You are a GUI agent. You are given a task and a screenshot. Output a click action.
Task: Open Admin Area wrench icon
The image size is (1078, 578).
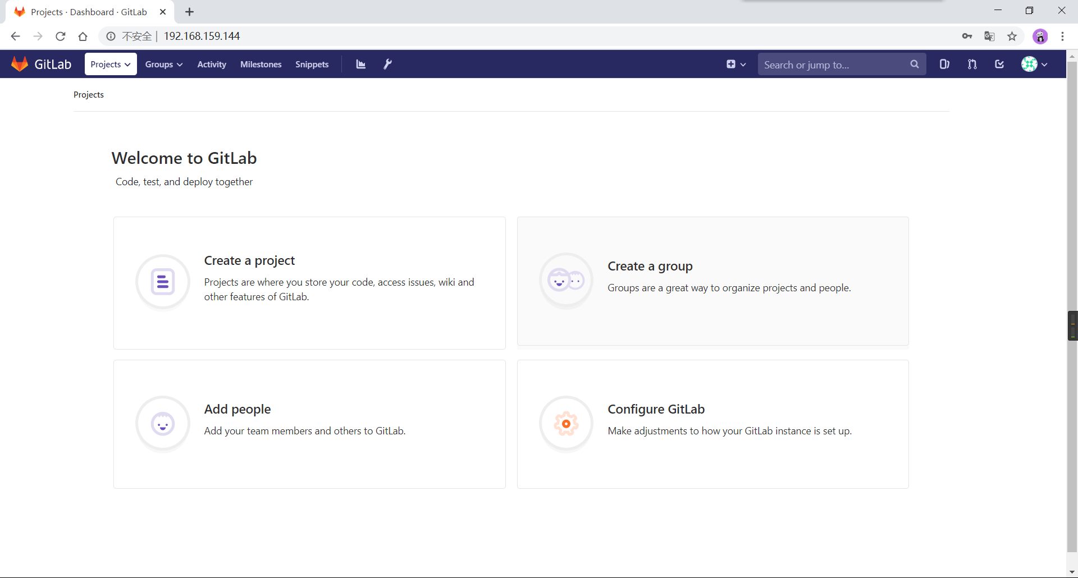(x=387, y=64)
